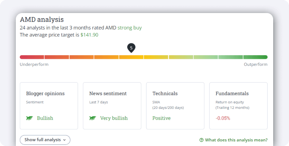Image resolution: width=289 pixels, height=146 pixels.
Task: Select the Fundamentals card
Action: [238, 106]
